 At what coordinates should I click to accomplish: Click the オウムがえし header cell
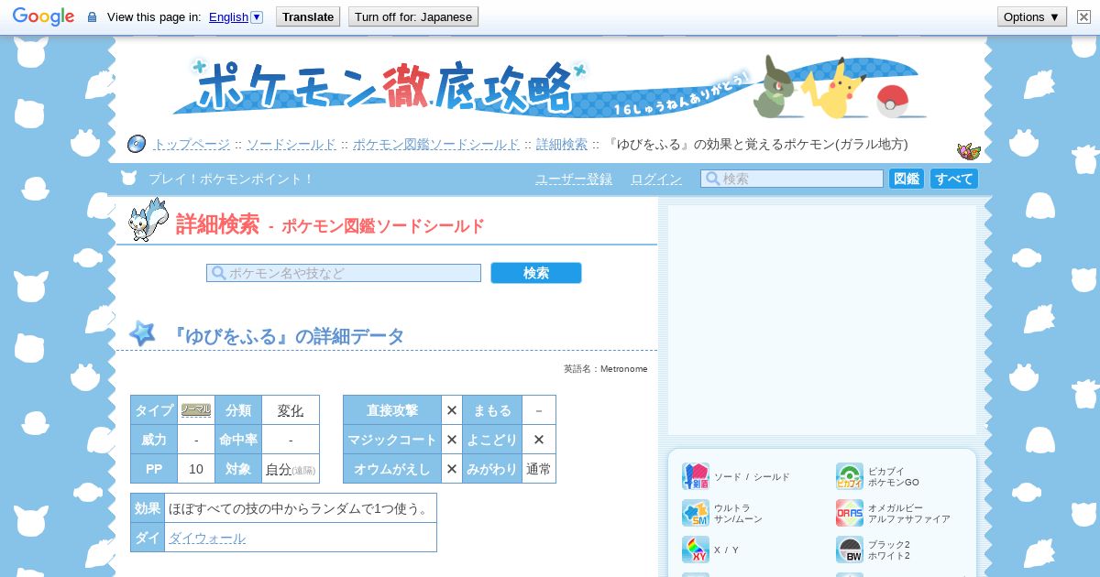(x=392, y=469)
